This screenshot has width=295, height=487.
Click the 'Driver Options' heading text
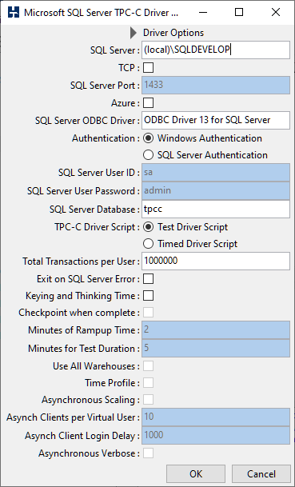[x=173, y=33]
